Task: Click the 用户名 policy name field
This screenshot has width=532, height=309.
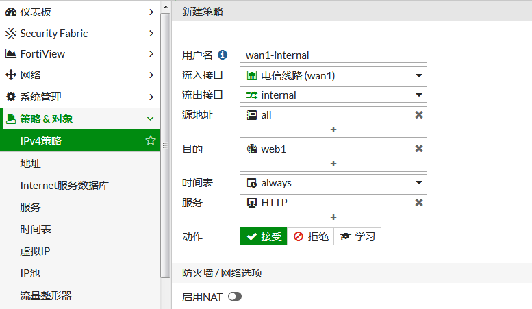Action: [333, 55]
